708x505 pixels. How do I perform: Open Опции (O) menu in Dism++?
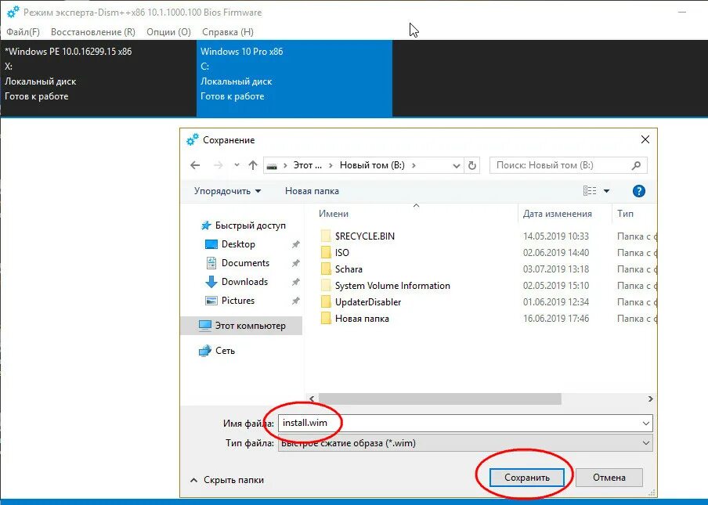(x=169, y=32)
